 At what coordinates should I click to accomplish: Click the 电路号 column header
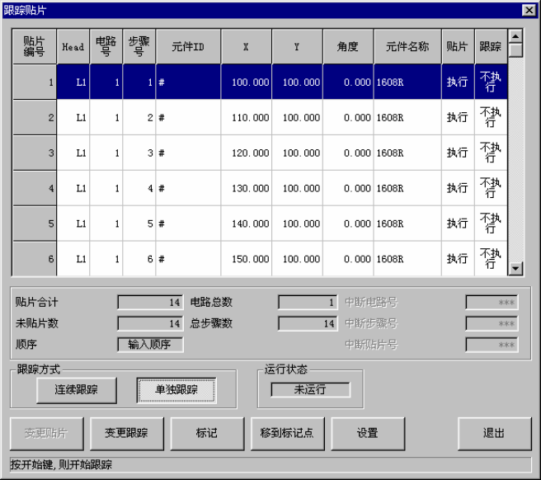coord(106,46)
